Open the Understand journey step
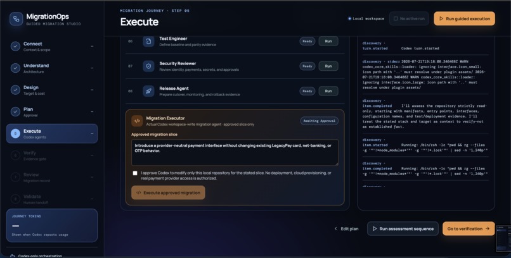The image size is (511, 258). (x=52, y=68)
